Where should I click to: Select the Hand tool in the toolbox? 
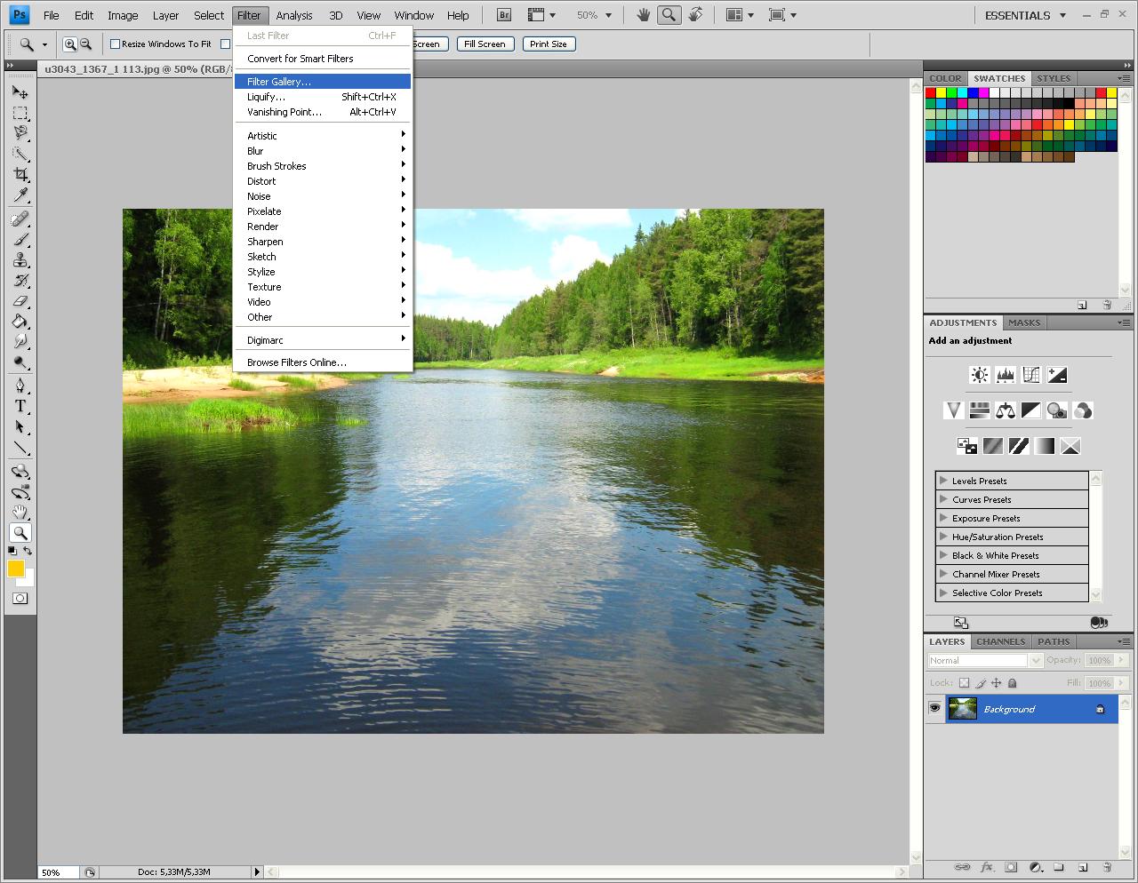pyautogui.click(x=20, y=512)
